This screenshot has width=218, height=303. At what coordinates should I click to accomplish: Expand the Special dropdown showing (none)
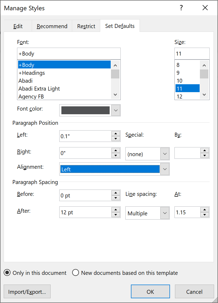[x=165, y=154]
